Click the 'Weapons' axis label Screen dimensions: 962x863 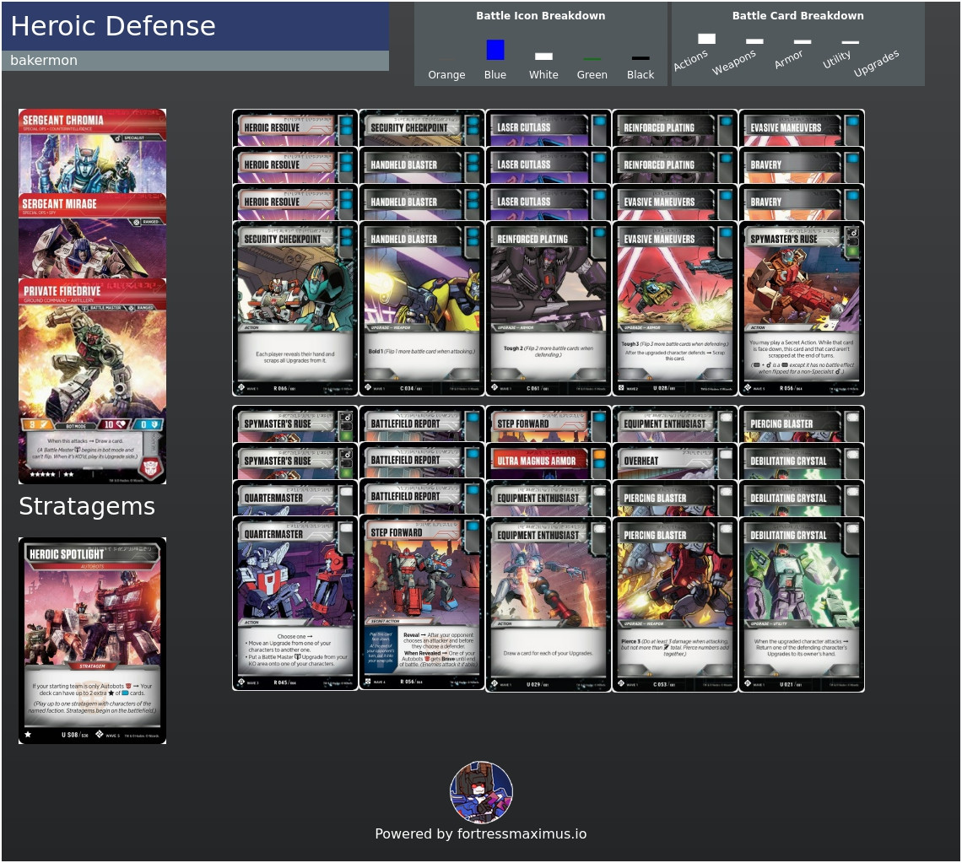pos(734,62)
